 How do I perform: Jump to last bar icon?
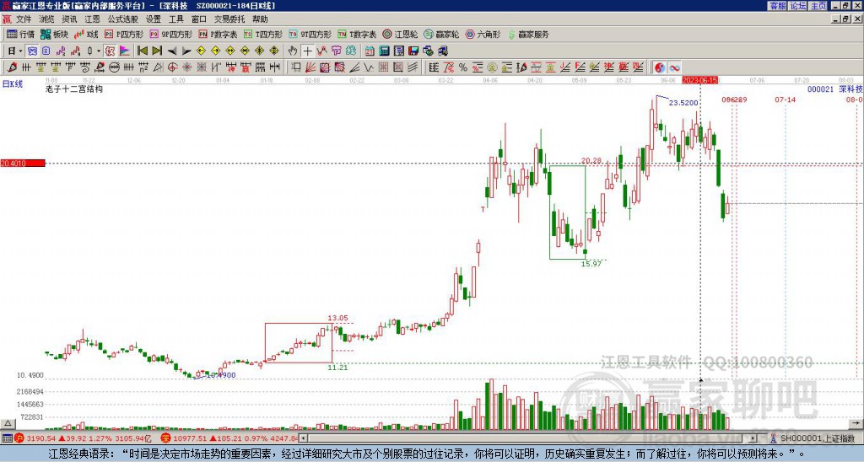(157, 51)
